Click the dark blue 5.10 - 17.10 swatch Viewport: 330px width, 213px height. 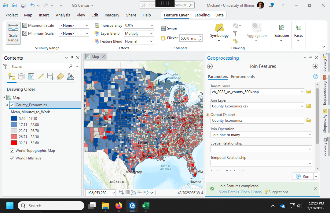click(14, 118)
